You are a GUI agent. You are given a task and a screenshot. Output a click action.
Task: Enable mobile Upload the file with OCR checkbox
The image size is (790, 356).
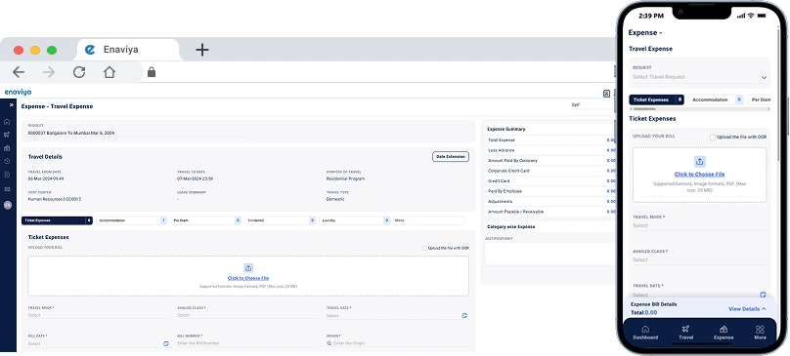pyautogui.click(x=713, y=138)
